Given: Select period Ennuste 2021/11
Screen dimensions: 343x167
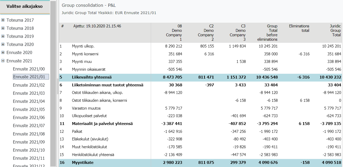Looking at the screenshot, I should [29, 158].
